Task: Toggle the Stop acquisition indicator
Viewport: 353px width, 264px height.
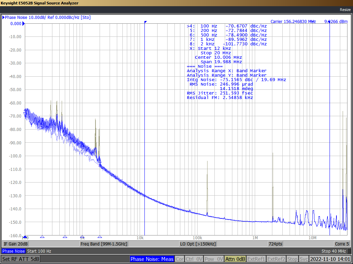Action: [x=292, y=259]
